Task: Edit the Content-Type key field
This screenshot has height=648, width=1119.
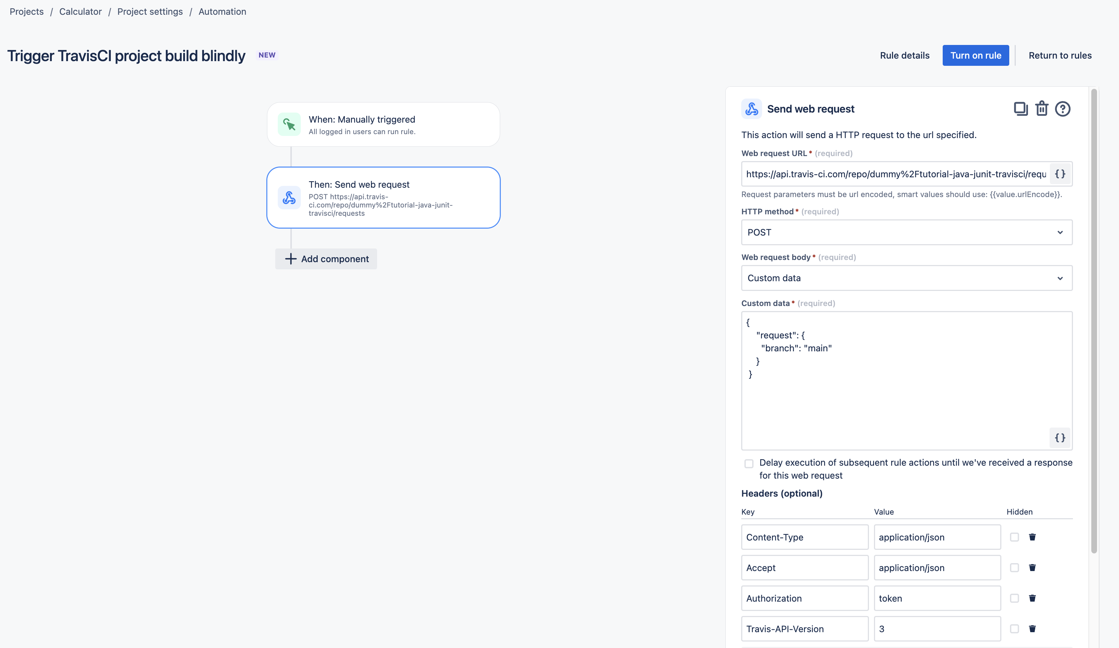Action: [805, 537]
